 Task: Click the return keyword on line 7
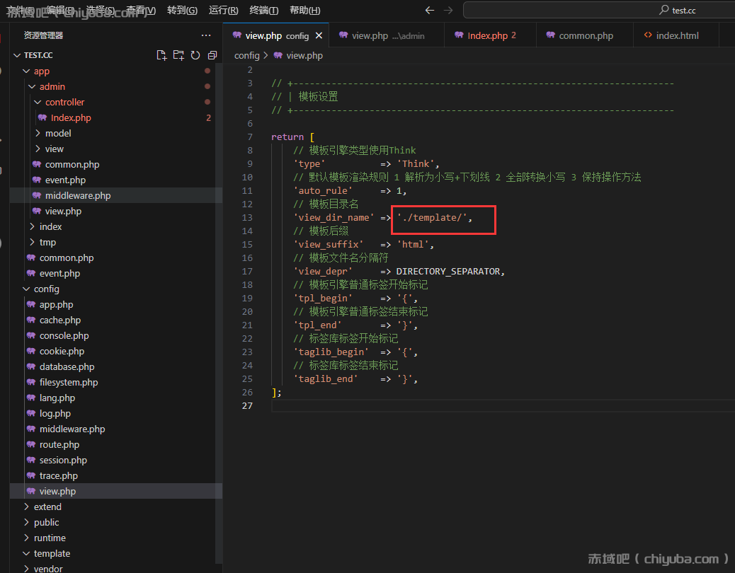[287, 137]
